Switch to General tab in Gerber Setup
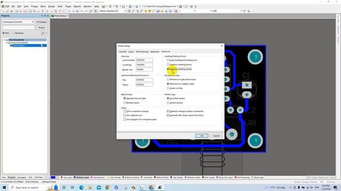This screenshot has width=341, height=191. pyautogui.click(x=123, y=52)
